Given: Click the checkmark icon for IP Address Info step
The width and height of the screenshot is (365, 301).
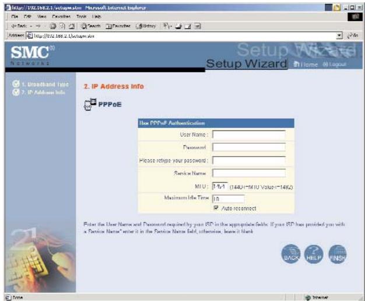Looking at the screenshot, I should 16,92.
